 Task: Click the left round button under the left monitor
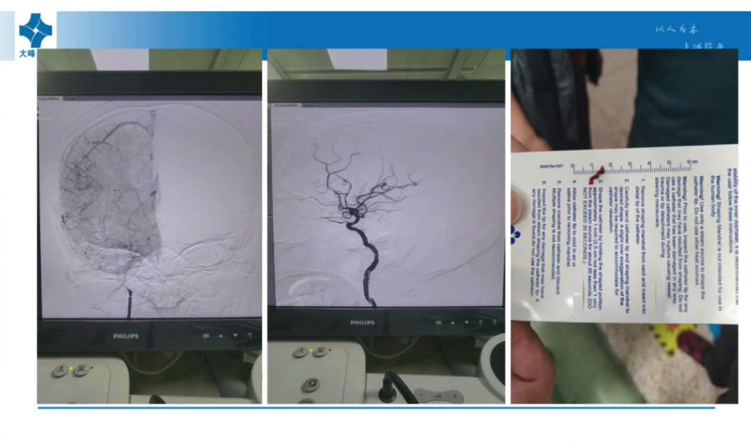point(60,370)
